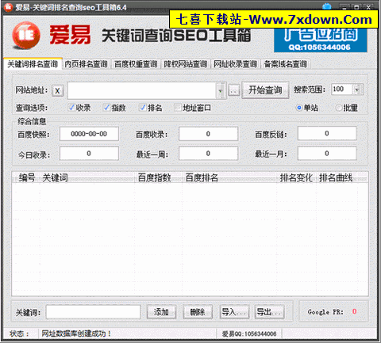Close the window

[368, 8]
